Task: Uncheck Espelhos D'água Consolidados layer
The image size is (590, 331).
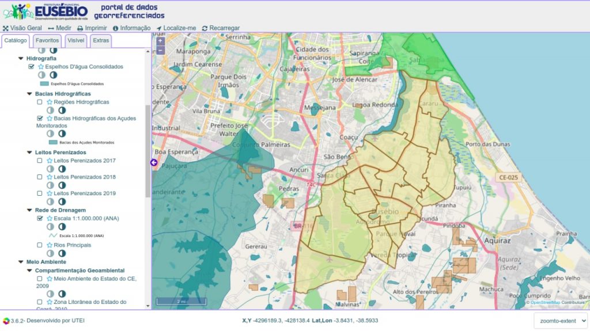Action: pos(31,67)
